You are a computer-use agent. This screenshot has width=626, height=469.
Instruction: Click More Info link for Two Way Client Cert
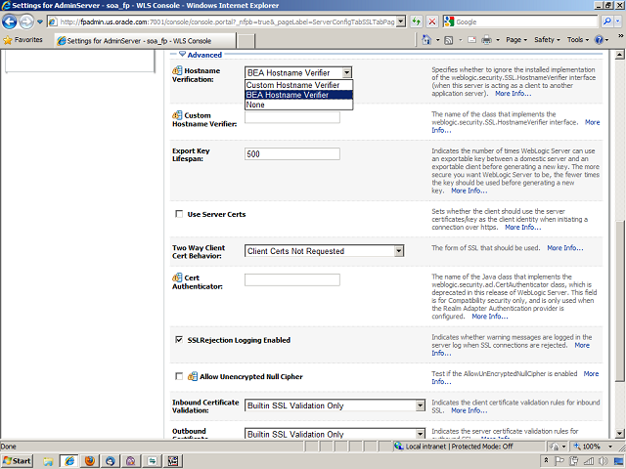pyautogui.click(x=565, y=248)
